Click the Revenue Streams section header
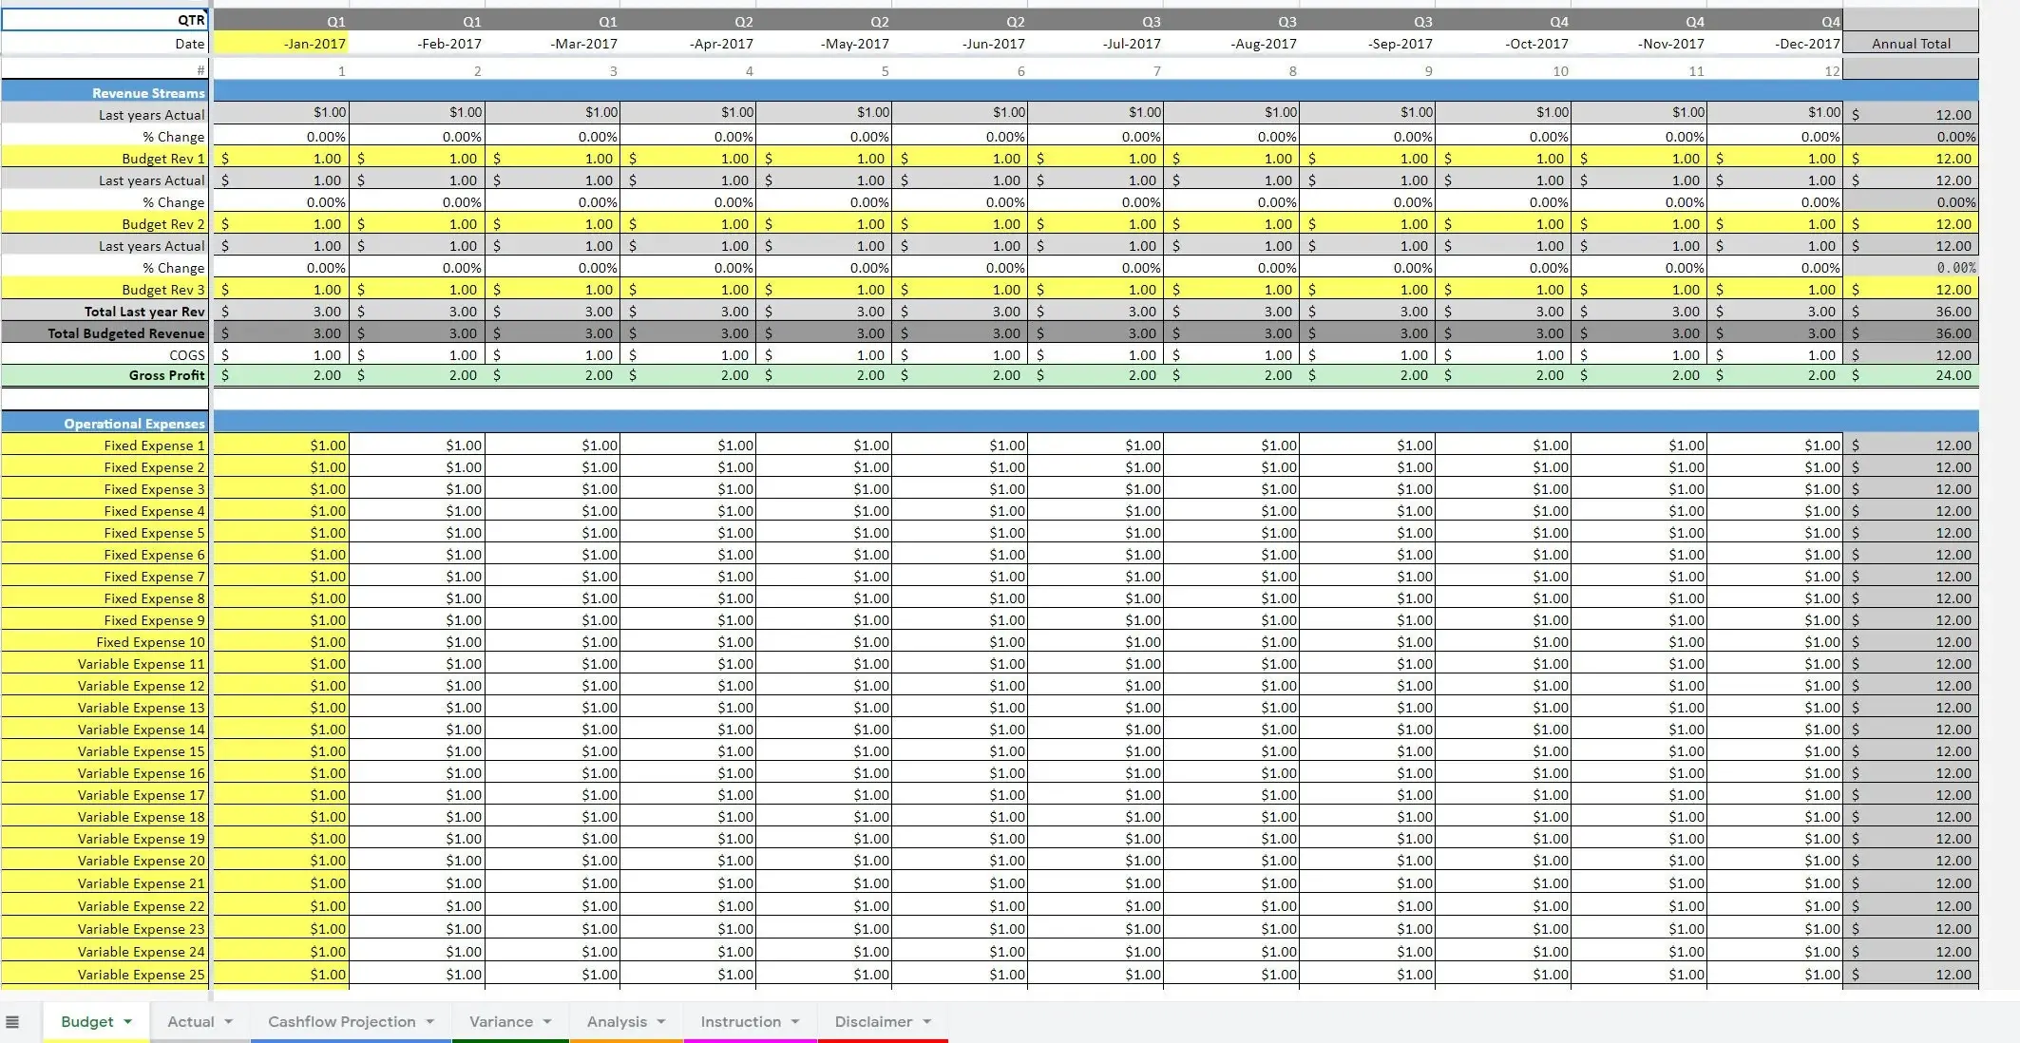This screenshot has height=1043, width=2020. 147,92
